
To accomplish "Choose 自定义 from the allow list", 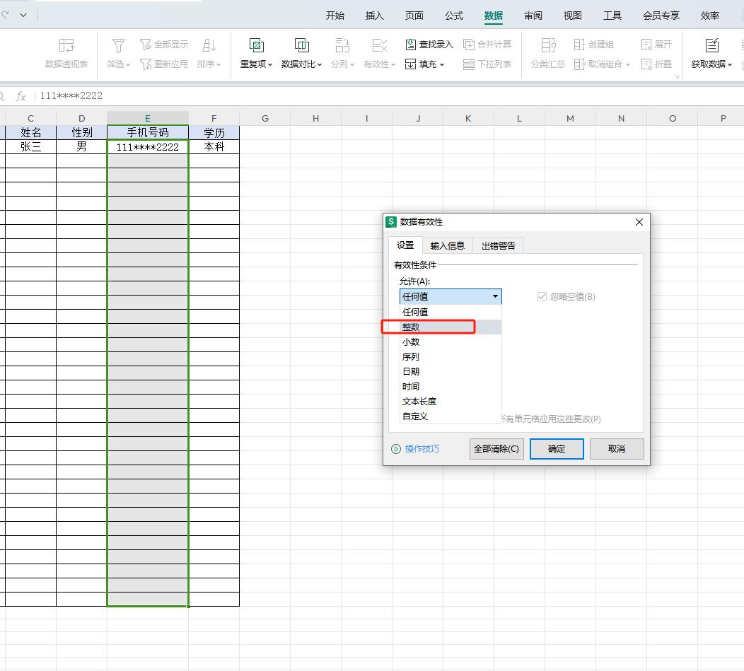I will [451, 416].
